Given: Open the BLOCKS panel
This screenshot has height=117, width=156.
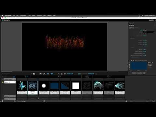Looking at the screenshot, I should [152, 20].
